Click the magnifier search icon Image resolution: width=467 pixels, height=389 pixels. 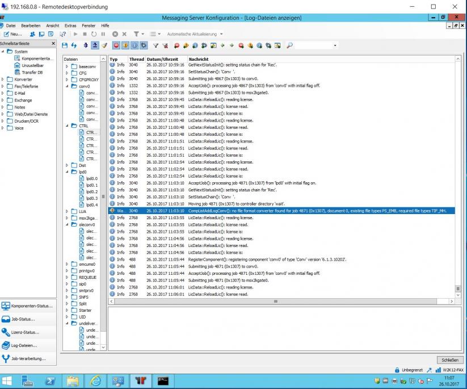(x=289, y=44)
